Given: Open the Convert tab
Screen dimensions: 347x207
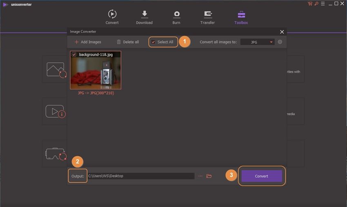Looking at the screenshot, I should tap(112, 17).
